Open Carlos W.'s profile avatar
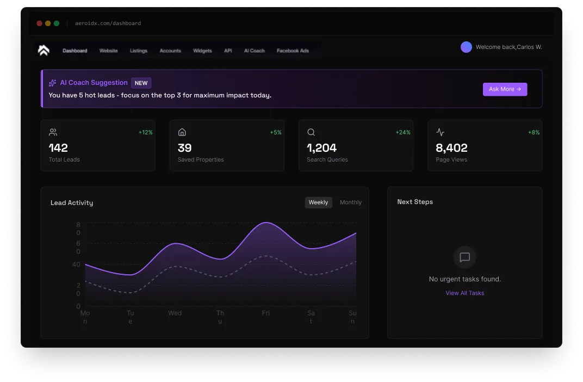 click(x=466, y=47)
